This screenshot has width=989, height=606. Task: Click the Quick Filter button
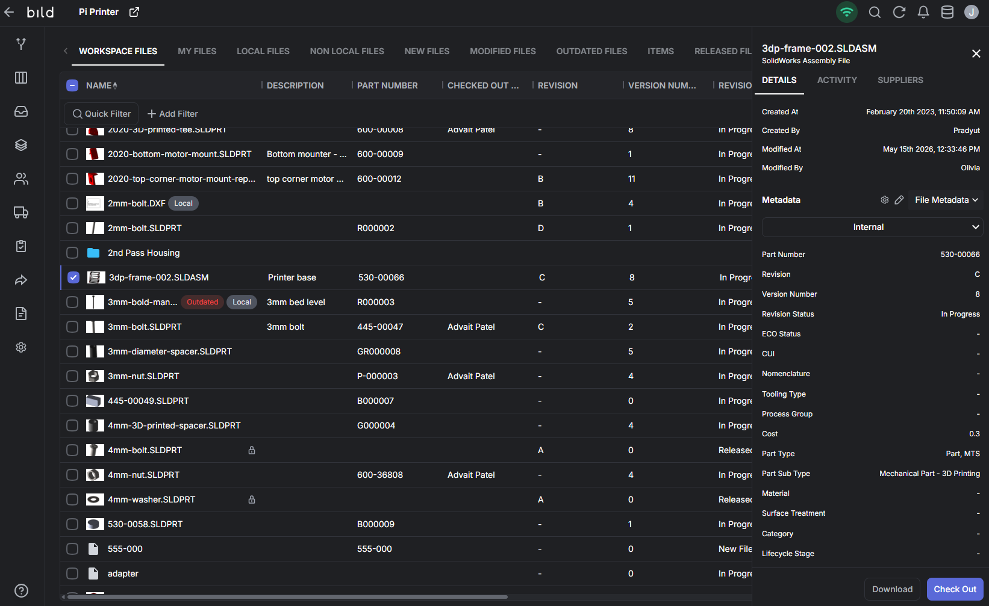coord(102,114)
